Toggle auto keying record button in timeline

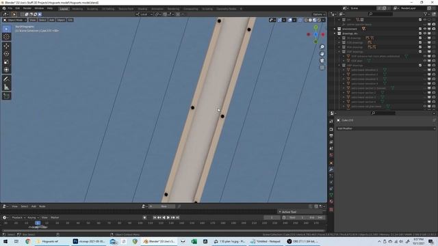tap(144, 217)
